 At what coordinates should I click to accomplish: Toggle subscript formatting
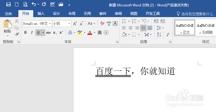tap(55, 32)
